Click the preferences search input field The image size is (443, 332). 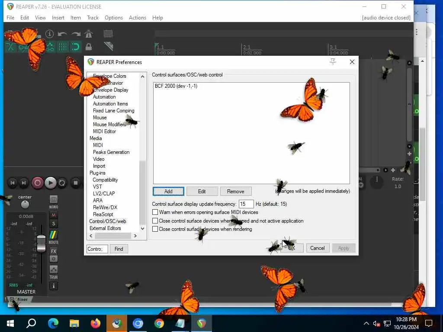tap(97, 249)
